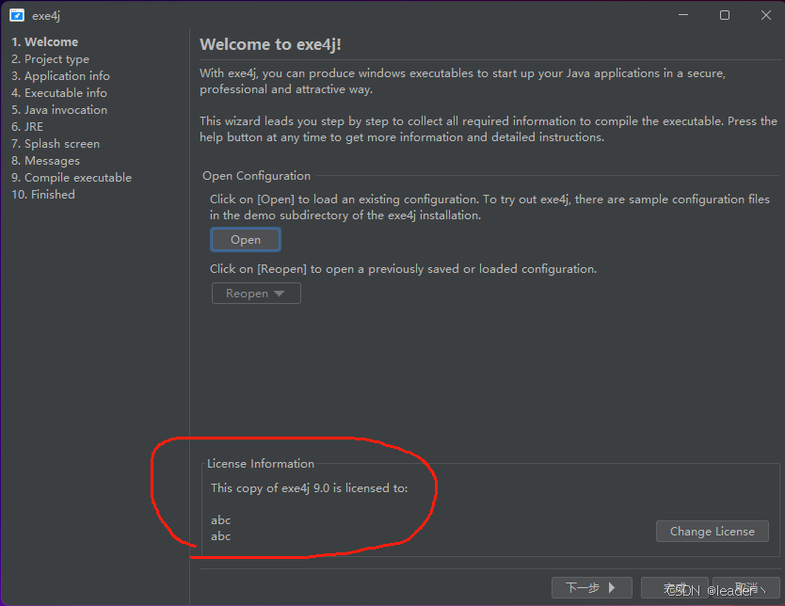Go to the 2. Project type step
Viewport: 785px width, 606px height.
point(50,59)
